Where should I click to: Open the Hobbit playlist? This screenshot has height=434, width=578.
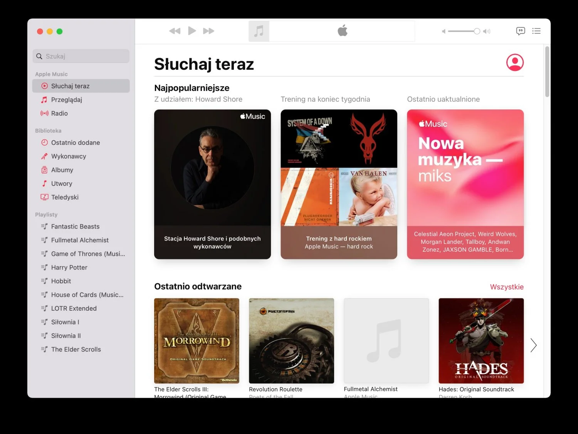81,281
